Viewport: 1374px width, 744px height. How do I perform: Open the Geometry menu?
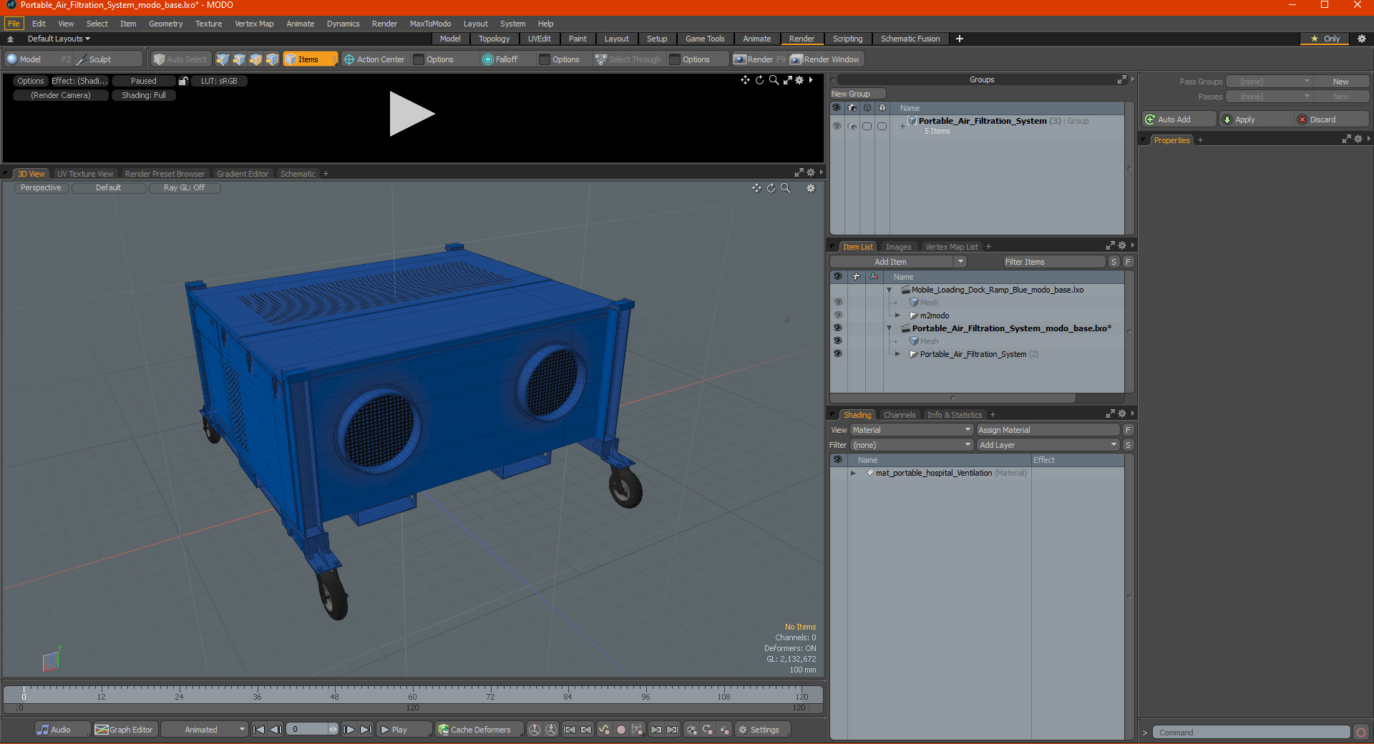[166, 24]
